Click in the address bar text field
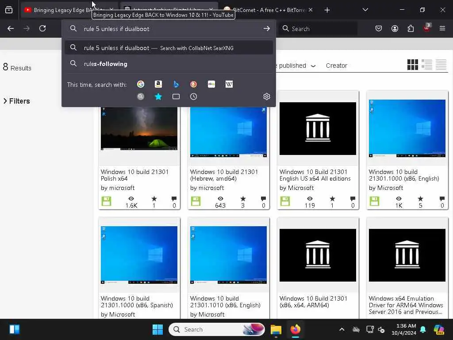Image resolution: width=453 pixels, height=340 pixels. click(x=170, y=29)
